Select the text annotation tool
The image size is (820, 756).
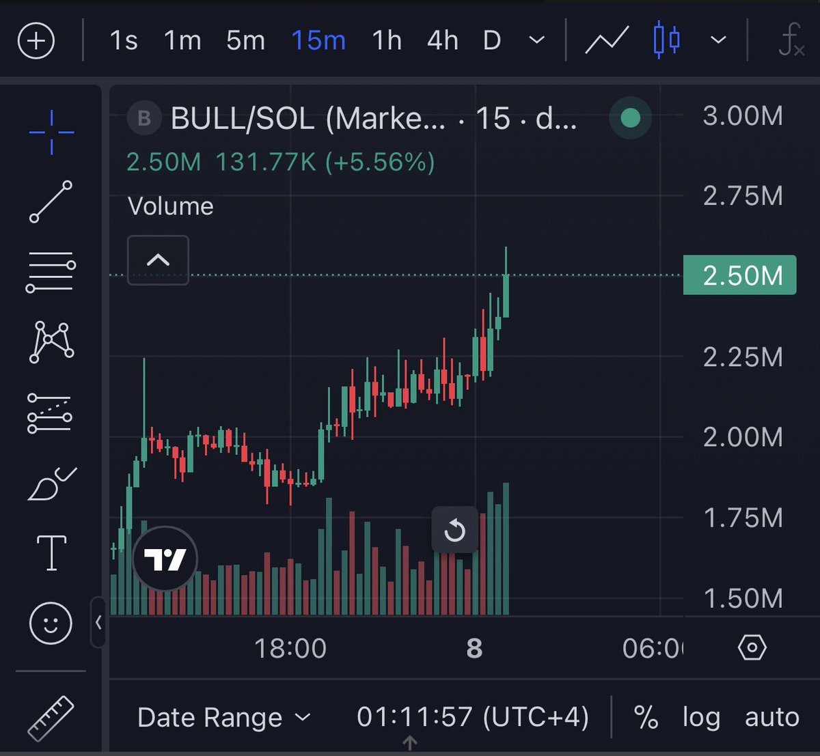[x=51, y=552]
